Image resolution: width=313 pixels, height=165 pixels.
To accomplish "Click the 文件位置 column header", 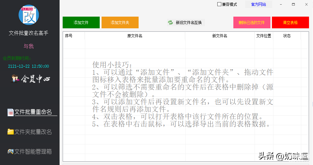I will [x=264, y=36].
